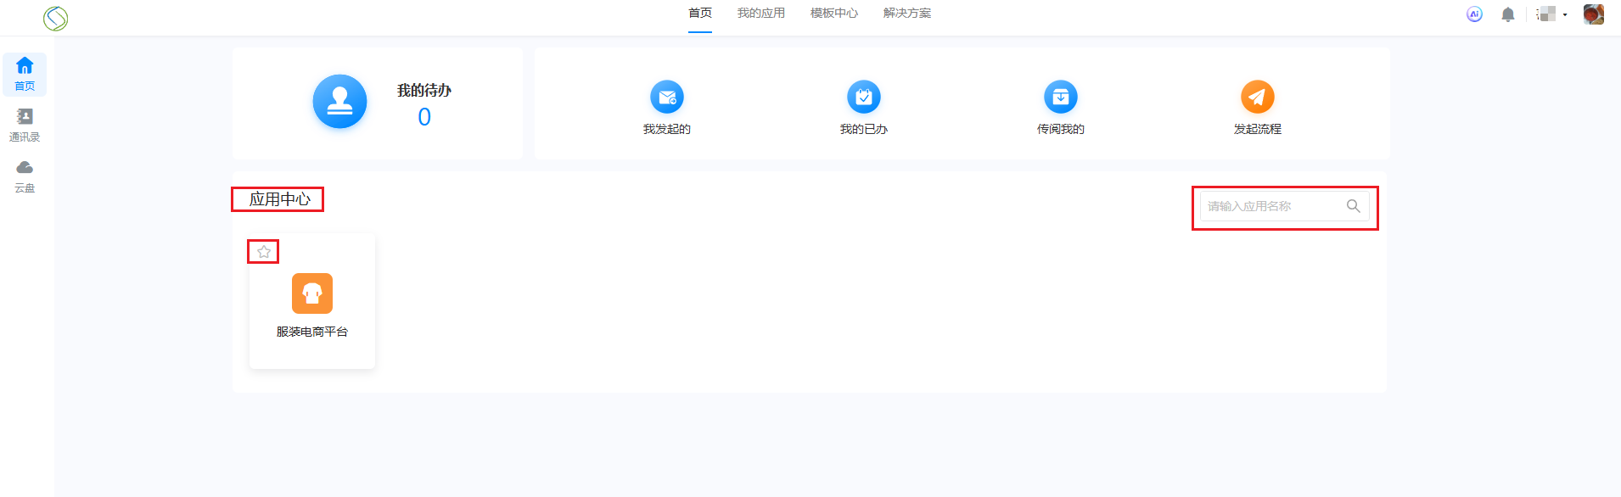
Task: Click the 我发起的 mail icon
Action: [x=666, y=98]
